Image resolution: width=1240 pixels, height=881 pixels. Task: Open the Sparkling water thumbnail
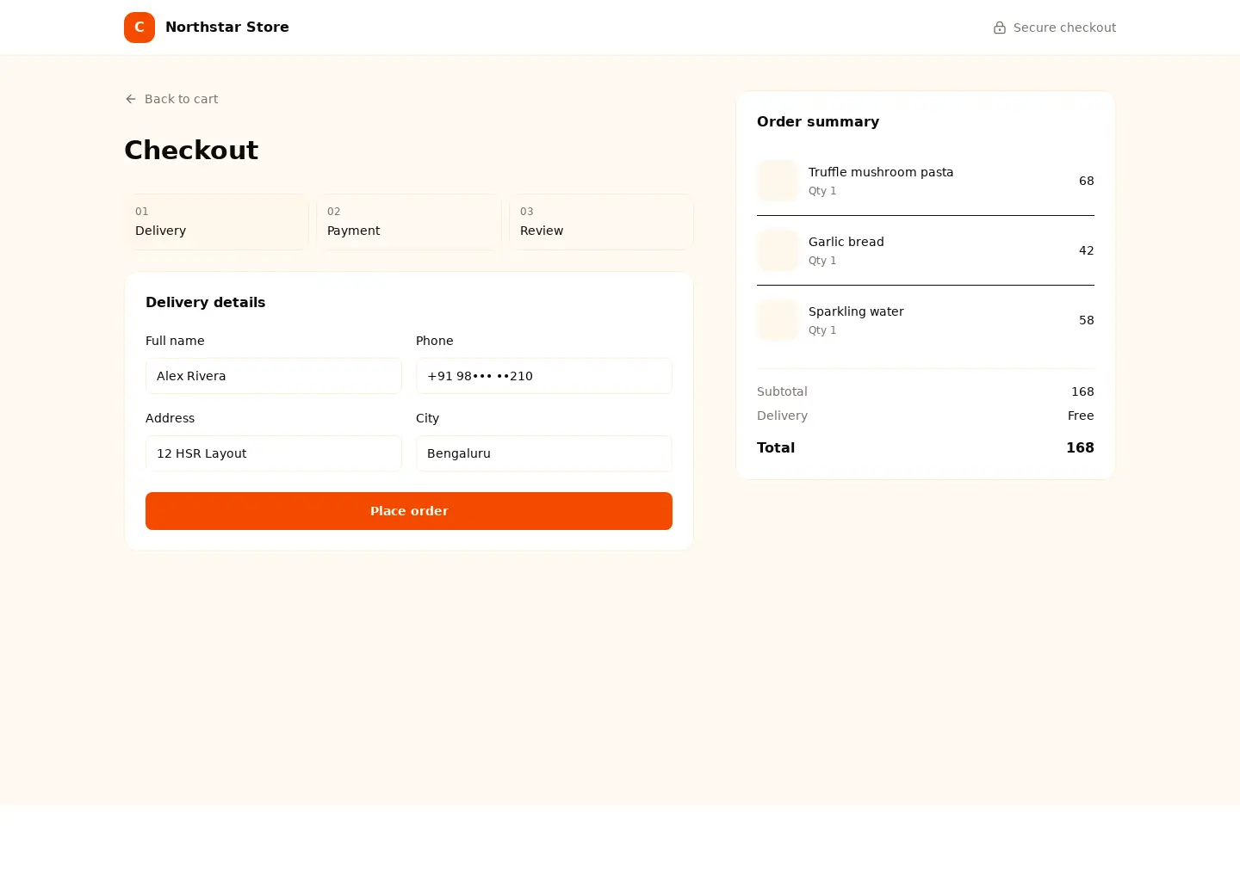click(778, 320)
